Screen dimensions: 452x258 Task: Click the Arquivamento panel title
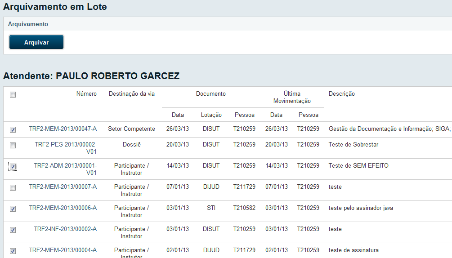click(x=28, y=24)
